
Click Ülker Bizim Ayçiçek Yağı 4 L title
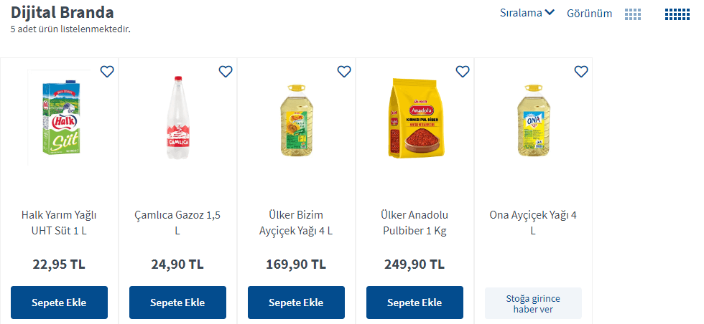pos(296,223)
